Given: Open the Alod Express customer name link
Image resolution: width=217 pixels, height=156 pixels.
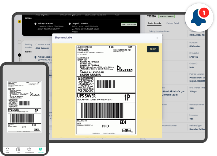Looking at the screenshot, I should pos(42,48).
